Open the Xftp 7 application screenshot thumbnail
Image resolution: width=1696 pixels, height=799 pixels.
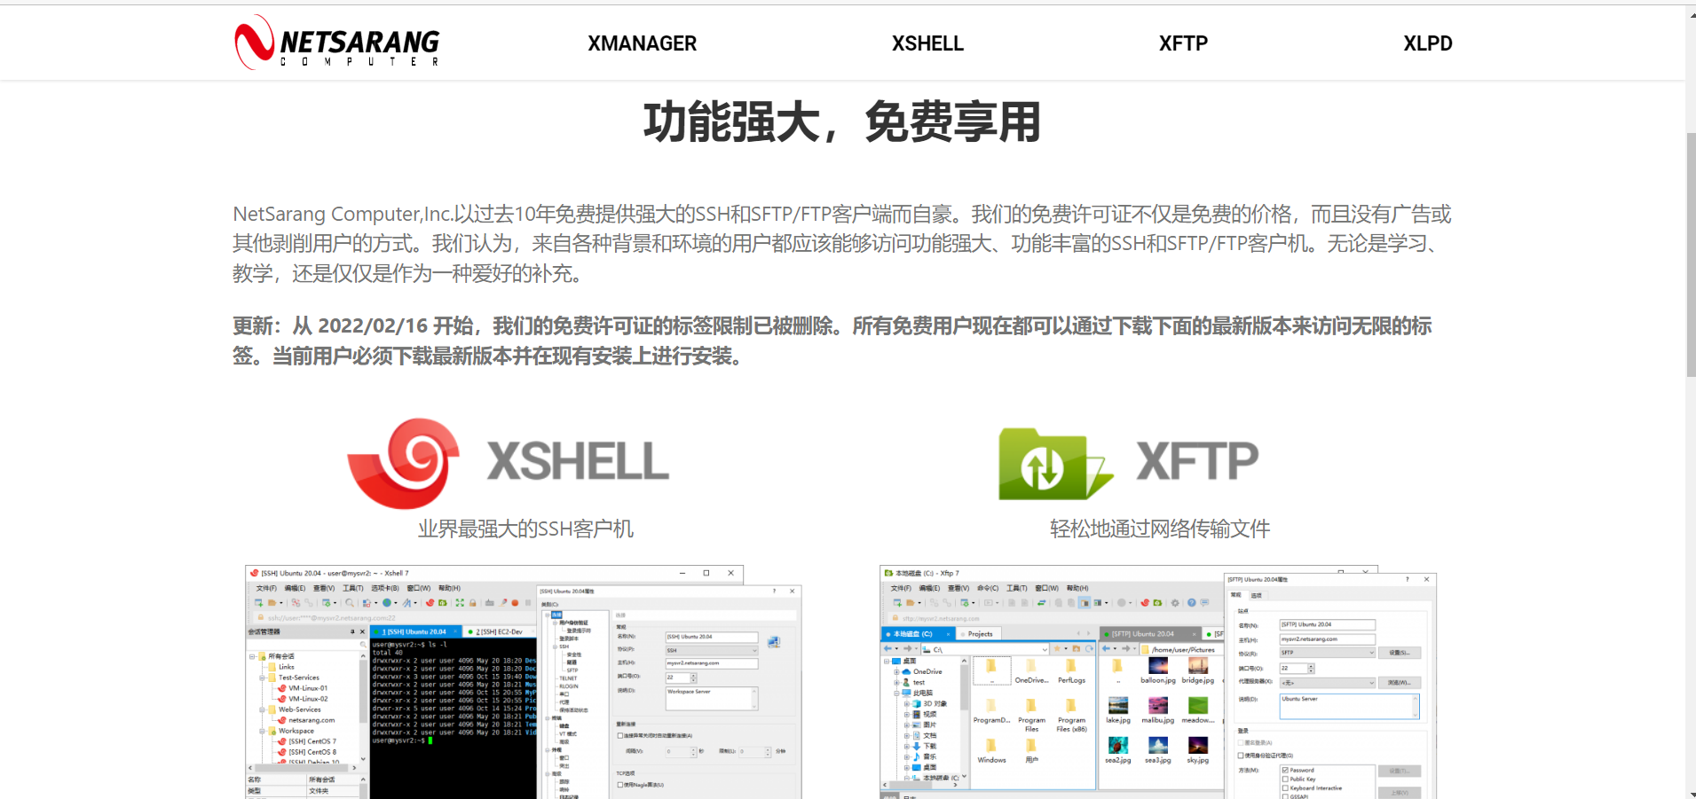tap(1158, 682)
